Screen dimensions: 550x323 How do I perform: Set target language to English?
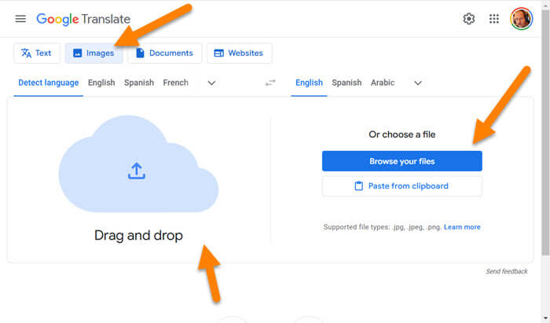pyautogui.click(x=309, y=83)
